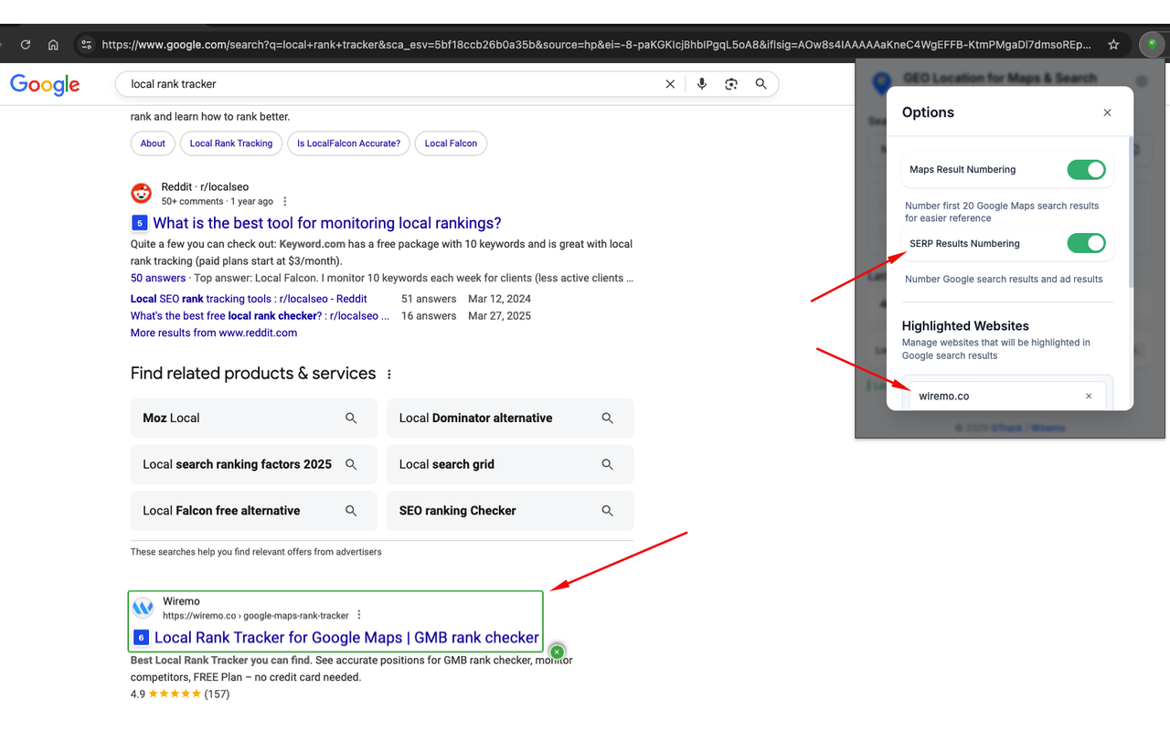The width and height of the screenshot is (1170, 731).
Task: Click the browser profile avatar
Action: (x=1152, y=44)
